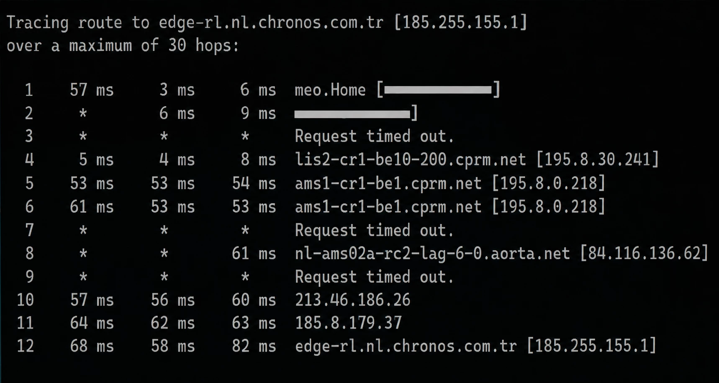Click nl-ams02a-rc2-lag-6-0.aorta.net hostname on hop 8
Viewport: 719px width, 383px height.
tap(432, 254)
